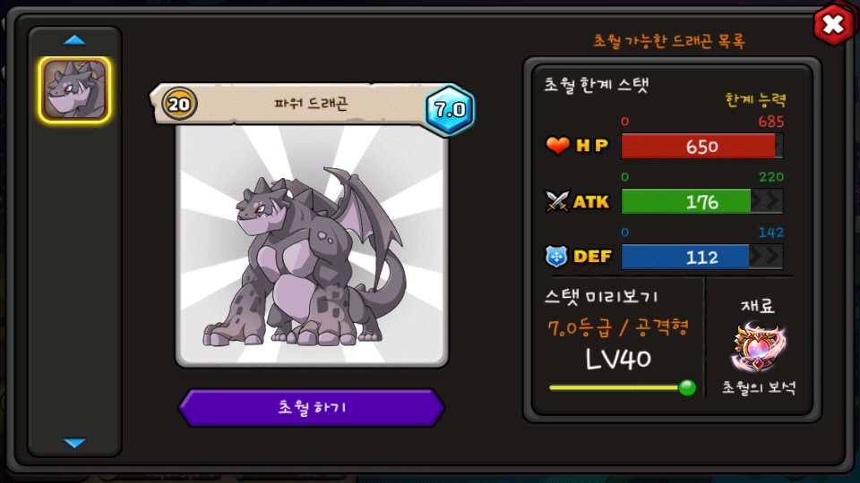Click the 7.0 grade hexagon badge
Image resolution: width=860 pixels, height=483 pixels.
tap(450, 109)
